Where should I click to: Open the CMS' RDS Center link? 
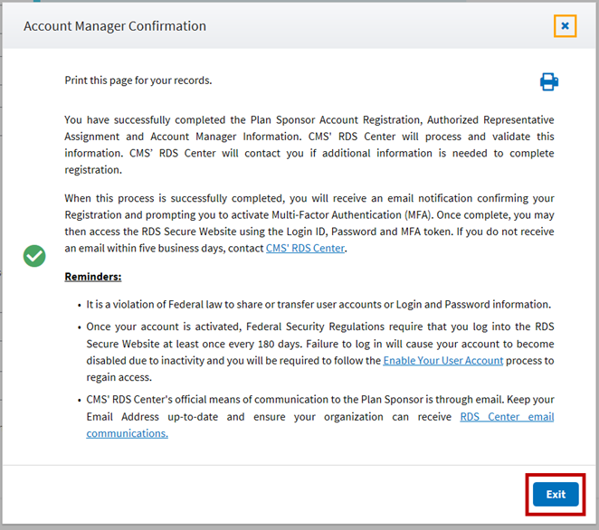pos(305,248)
